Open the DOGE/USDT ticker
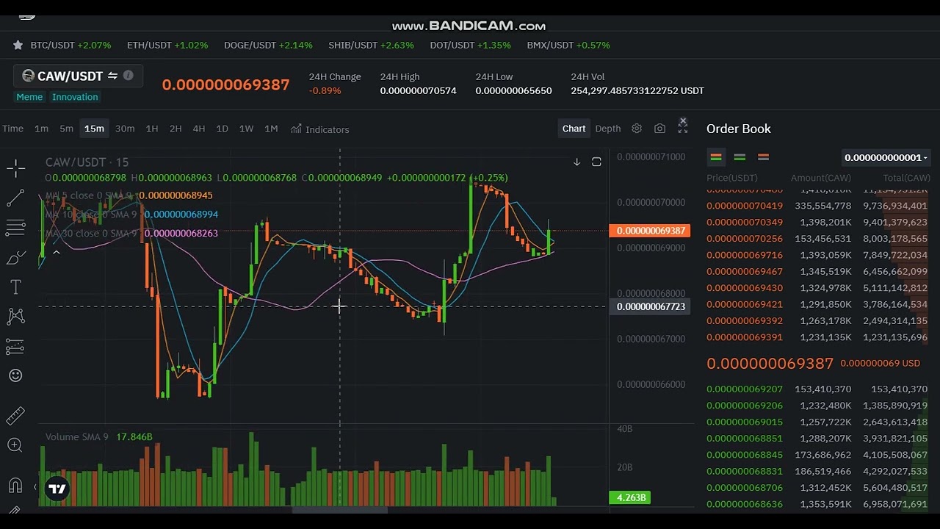Viewport: 940px width, 529px height. pyautogui.click(x=268, y=45)
